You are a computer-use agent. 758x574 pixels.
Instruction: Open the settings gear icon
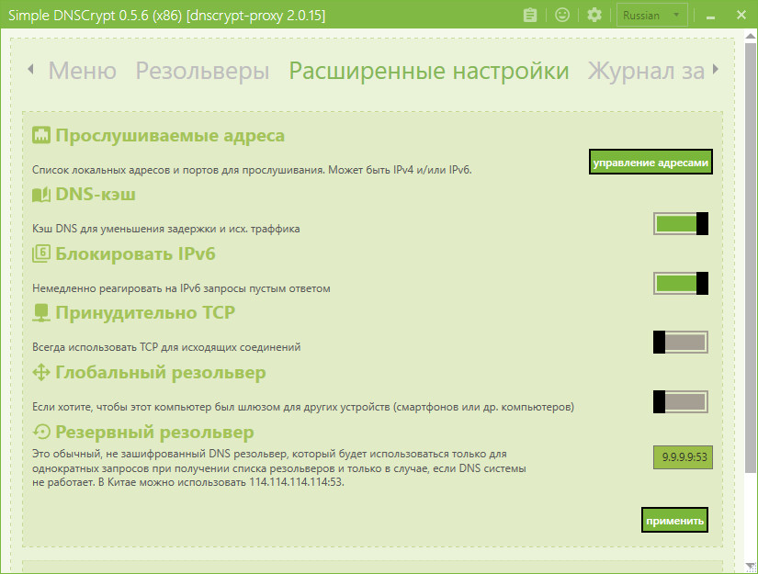point(594,15)
